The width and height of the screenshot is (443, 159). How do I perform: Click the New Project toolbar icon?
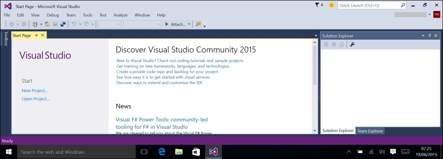click(x=35, y=24)
